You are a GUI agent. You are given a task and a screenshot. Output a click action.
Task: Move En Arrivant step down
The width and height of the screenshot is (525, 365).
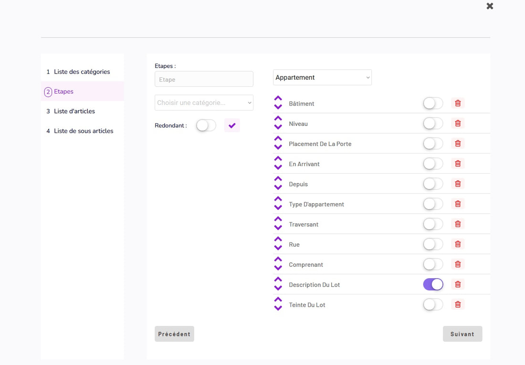tap(278, 167)
